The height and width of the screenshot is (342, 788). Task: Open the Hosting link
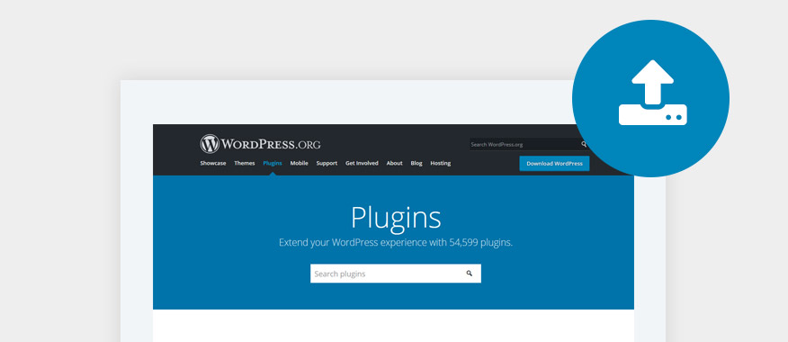pyautogui.click(x=440, y=164)
